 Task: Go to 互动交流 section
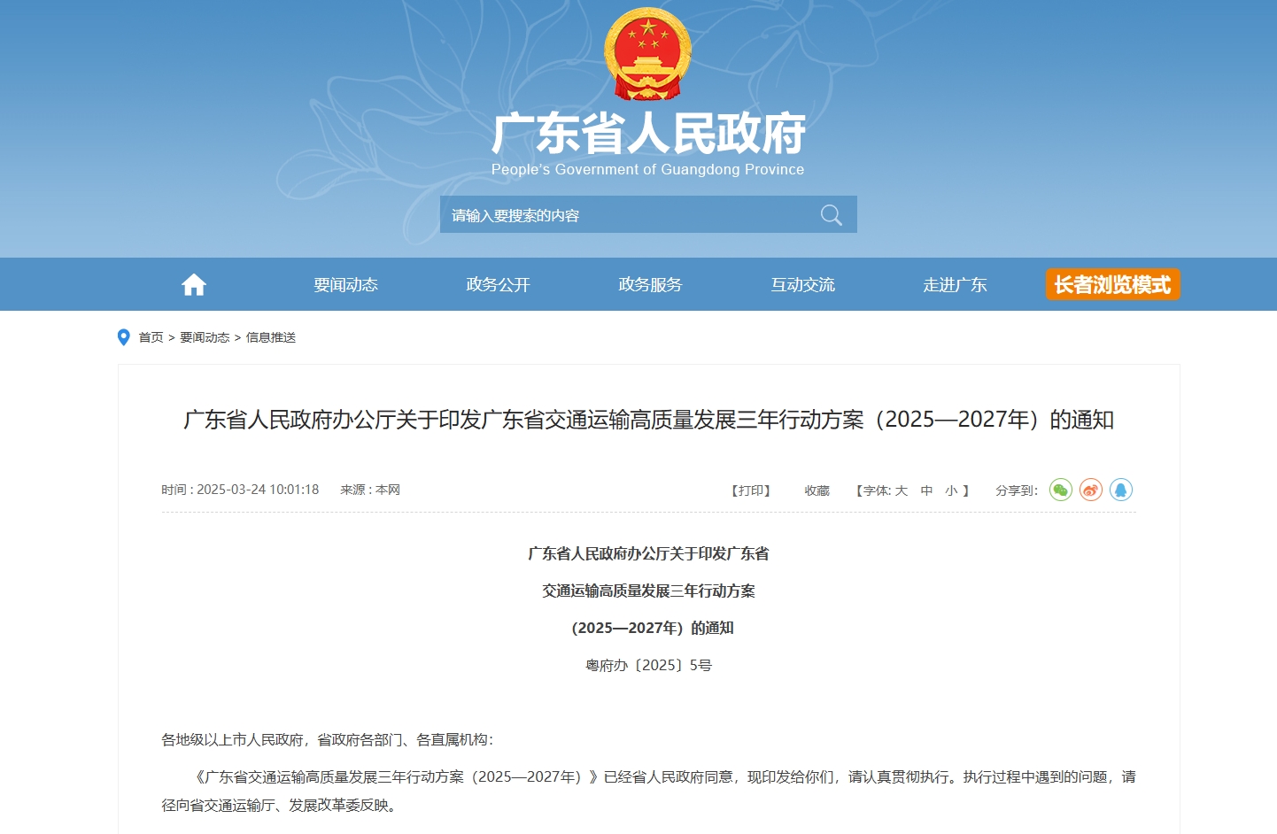802,284
